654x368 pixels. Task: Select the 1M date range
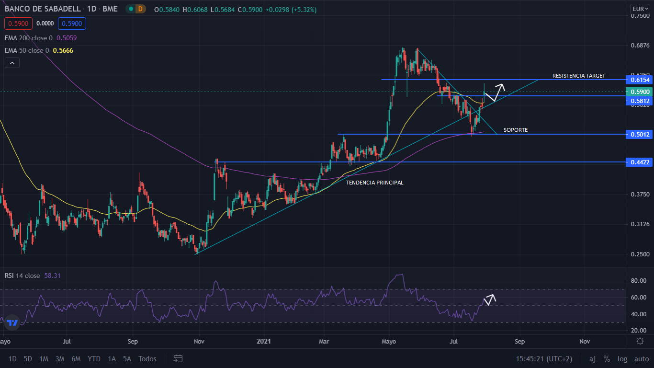(44, 358)
